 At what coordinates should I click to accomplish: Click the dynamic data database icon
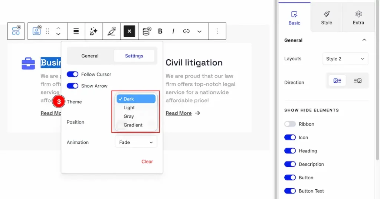click(x=147, y=31)
